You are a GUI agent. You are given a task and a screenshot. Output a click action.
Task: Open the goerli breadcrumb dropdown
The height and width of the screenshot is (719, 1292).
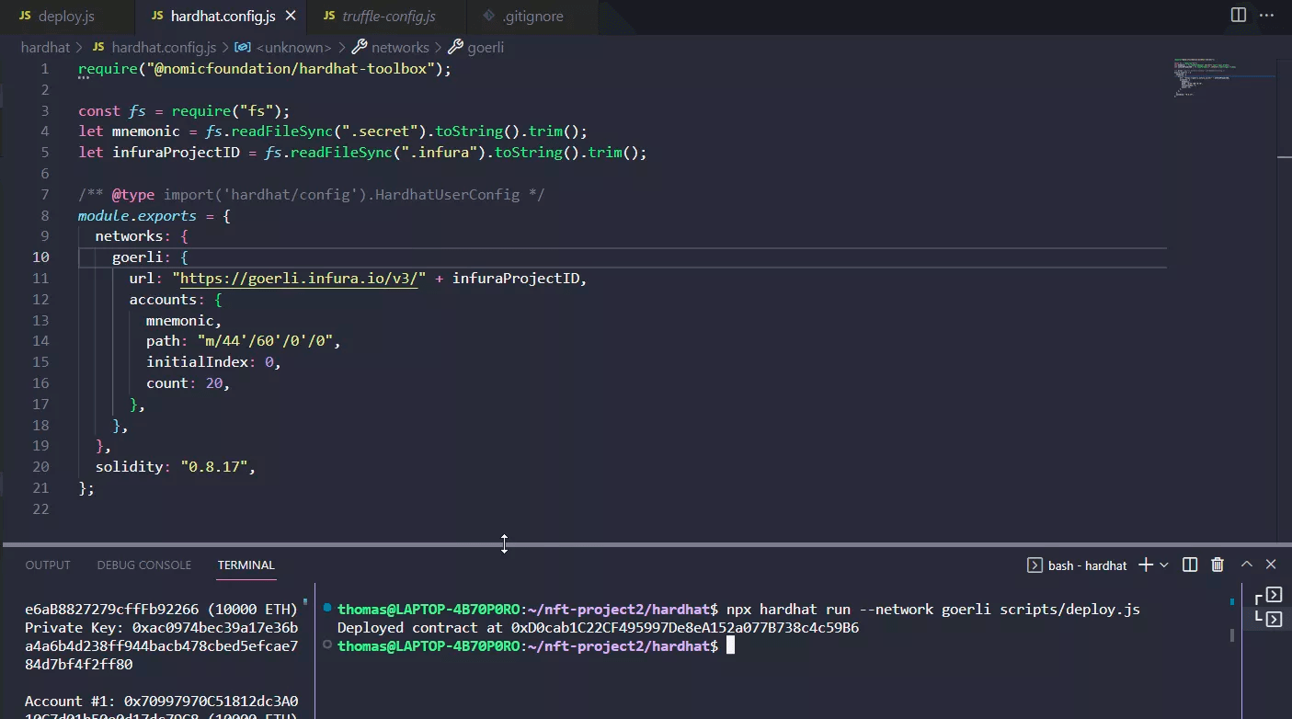(x=486, y=47)
